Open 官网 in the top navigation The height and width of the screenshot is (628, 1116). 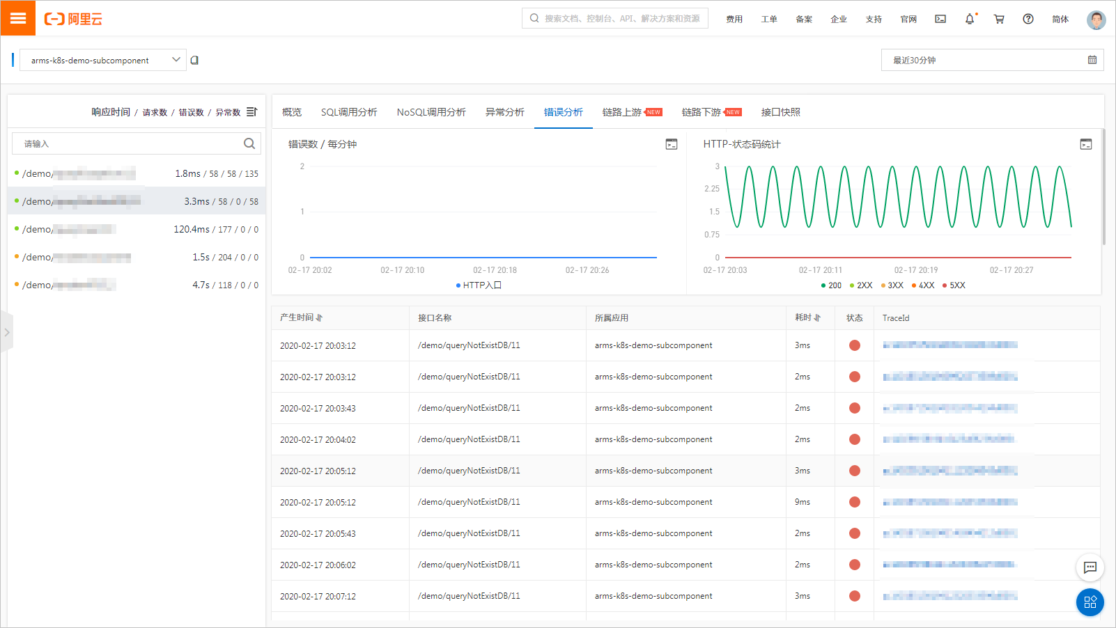908,19
